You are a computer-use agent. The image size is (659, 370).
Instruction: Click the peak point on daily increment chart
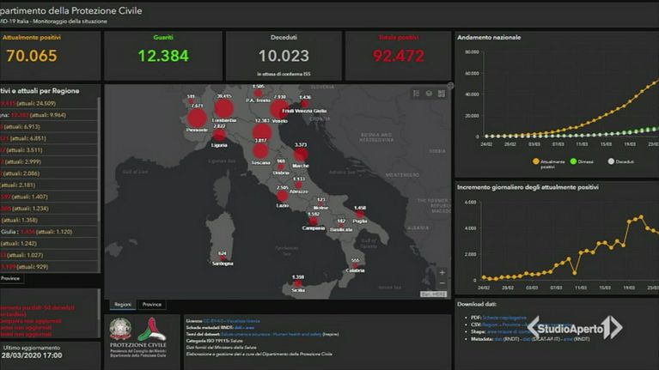pyautogui.click(x=640, y=217)
